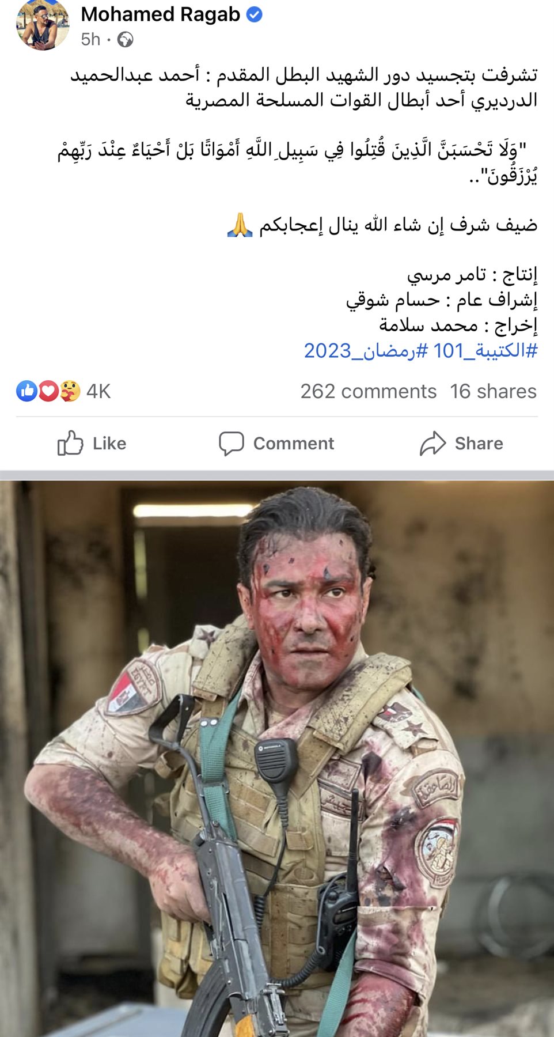This screenshot has width=554, height=1037.
Task: Open the 5h post timestamp
Action: point(90,39)
